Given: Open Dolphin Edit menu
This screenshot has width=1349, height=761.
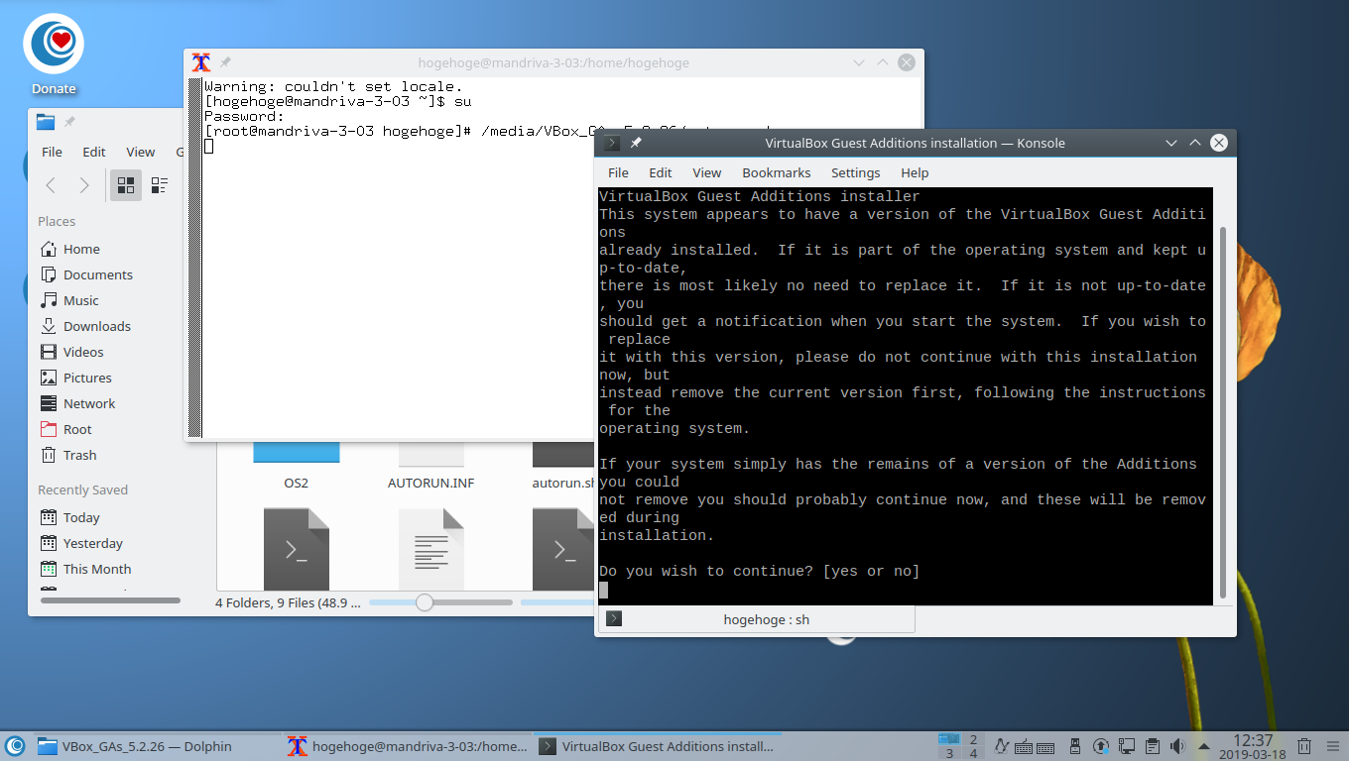Looking at the screenshot, I should (94, 152).
